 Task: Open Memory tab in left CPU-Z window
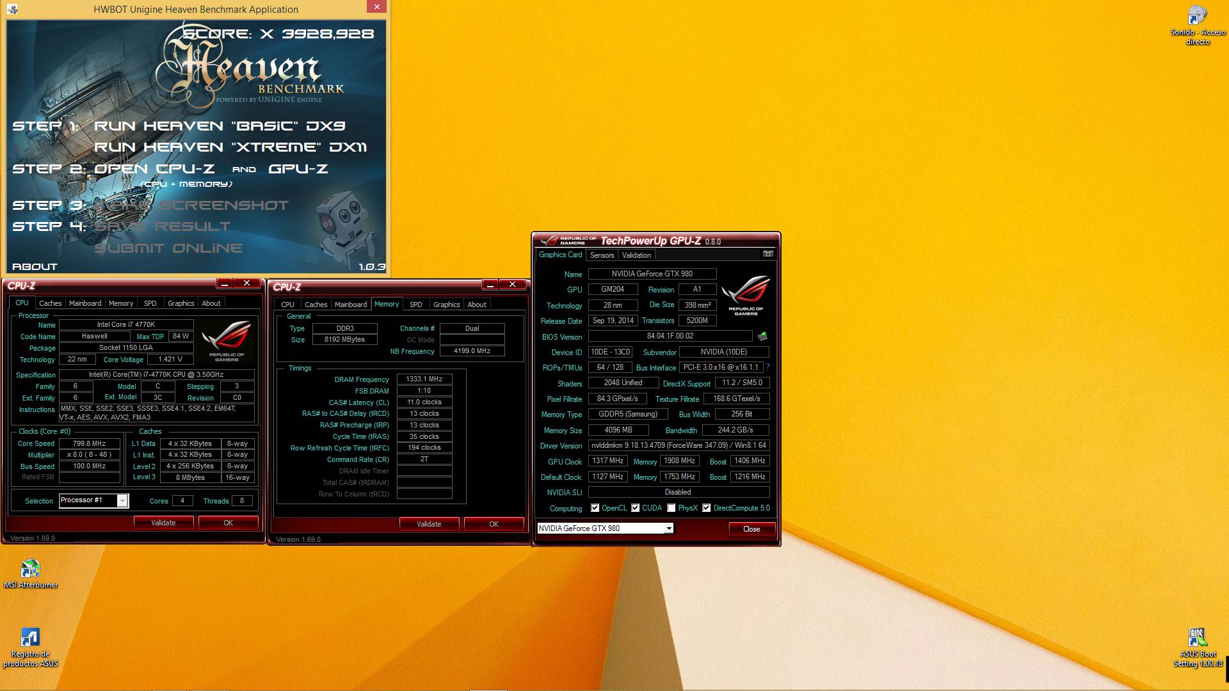[121, 303]
